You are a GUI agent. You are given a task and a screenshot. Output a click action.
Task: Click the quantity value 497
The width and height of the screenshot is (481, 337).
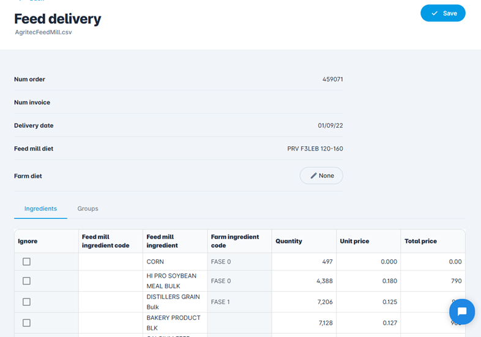point(327,262)
